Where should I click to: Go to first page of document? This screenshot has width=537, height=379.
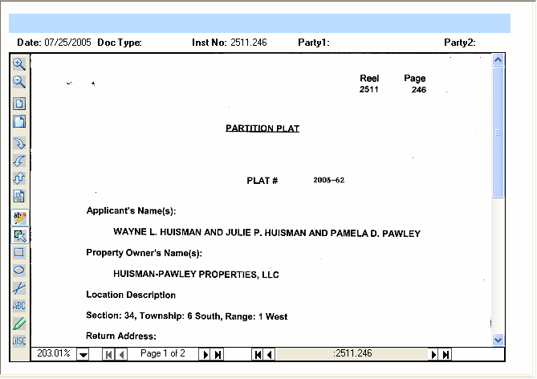tap(108, 354)
